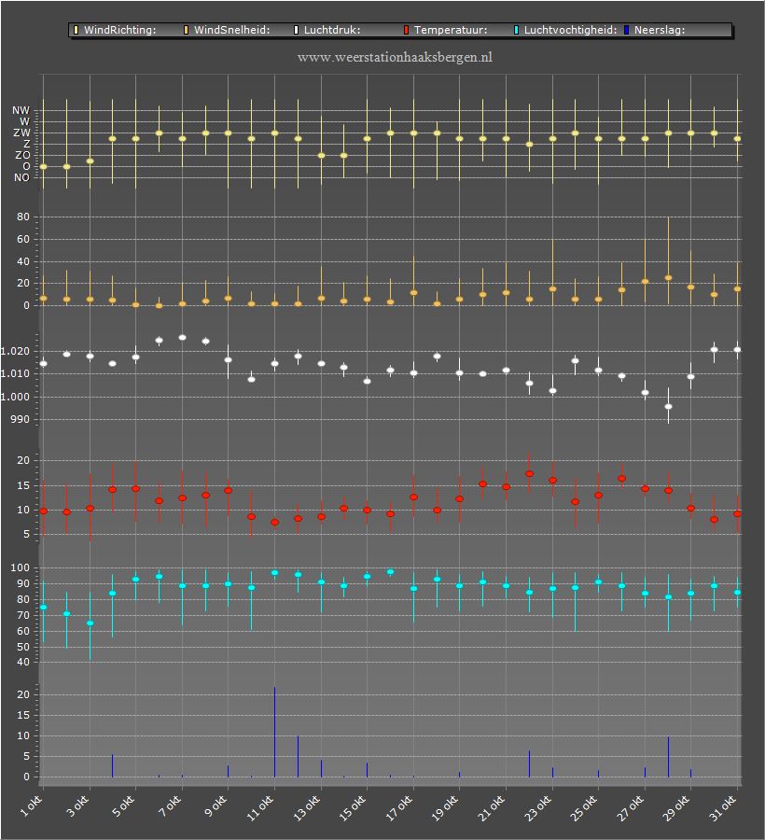Click the cyan Luchtvochtigheid legend swatch
This screenshot has height=840, width=765.
[516, 30]
